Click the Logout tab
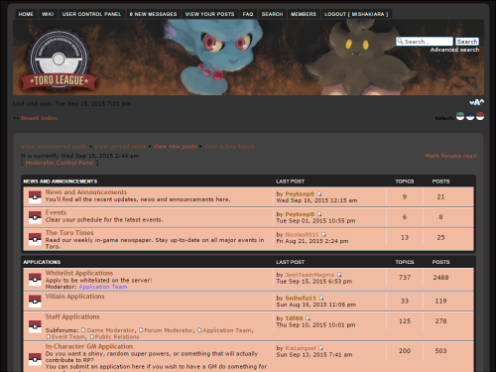The width and height of the screenshot is (496, 372). tap(356, 14)
